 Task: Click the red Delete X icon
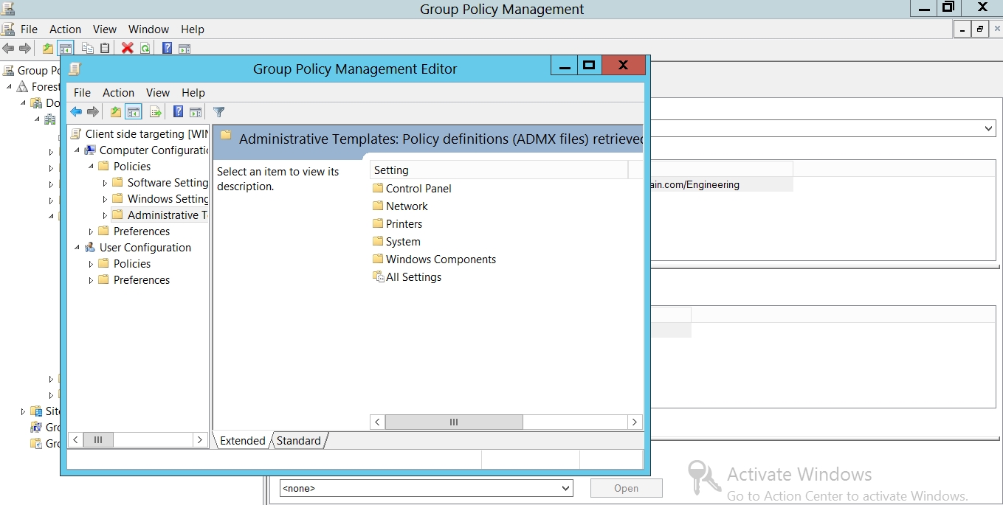click(x=127, y=49)
